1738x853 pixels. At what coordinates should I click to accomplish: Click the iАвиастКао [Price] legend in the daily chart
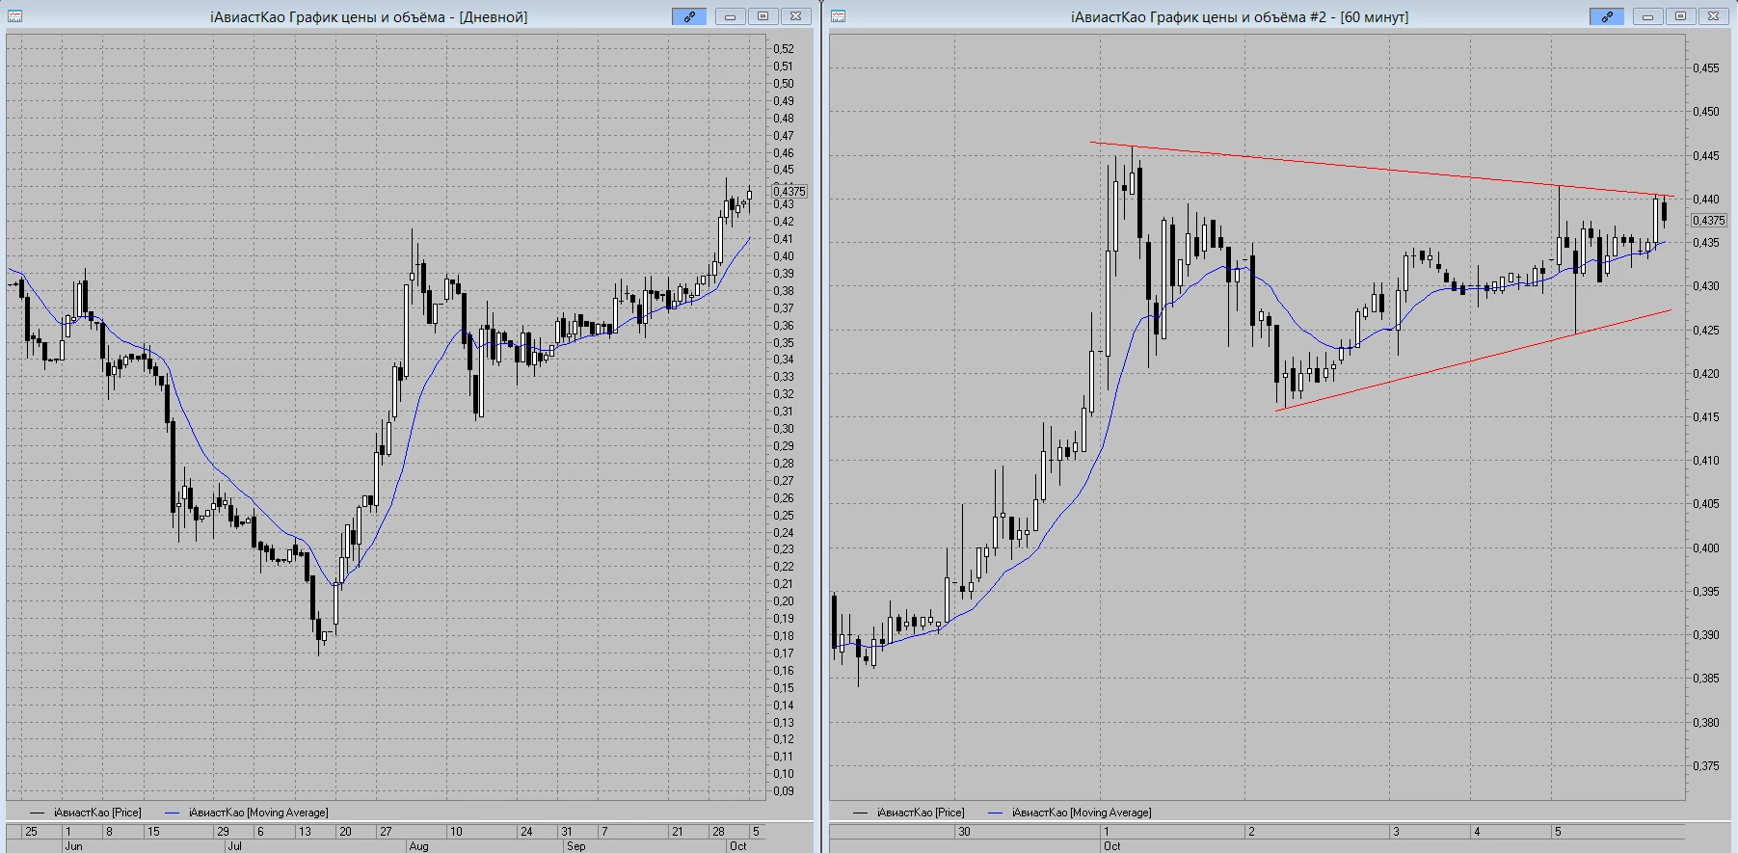(86, 813)
